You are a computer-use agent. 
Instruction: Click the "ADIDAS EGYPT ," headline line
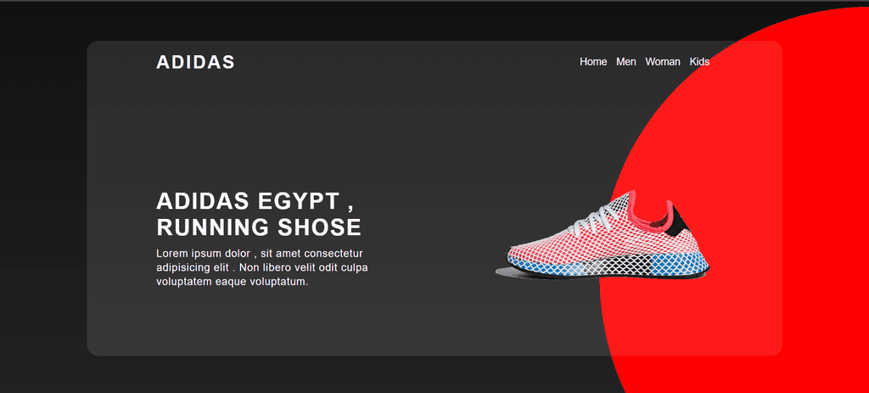(x=255, y=201)
